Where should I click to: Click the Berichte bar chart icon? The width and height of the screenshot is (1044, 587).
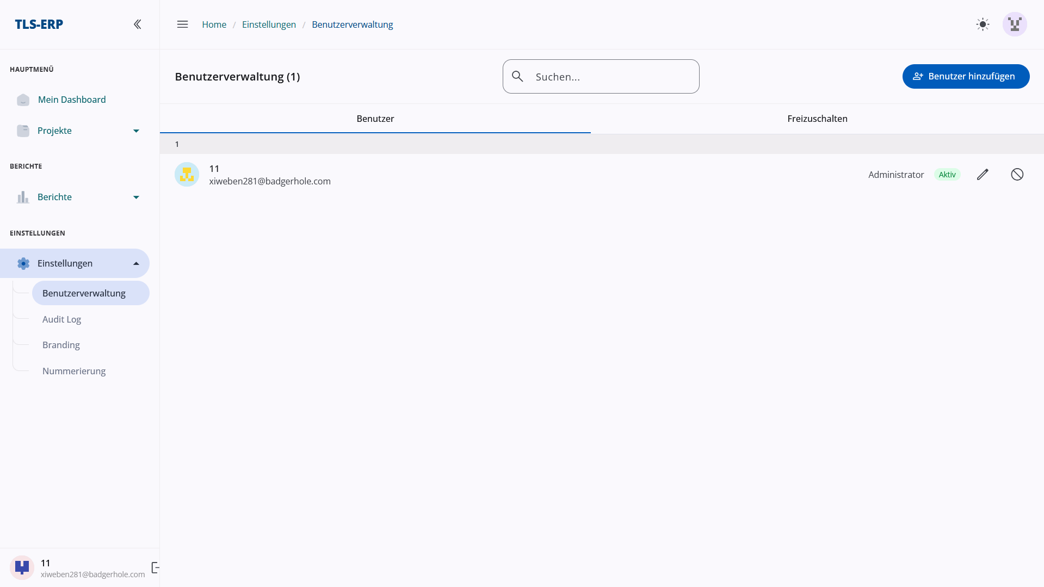click(x=23, y=197)
